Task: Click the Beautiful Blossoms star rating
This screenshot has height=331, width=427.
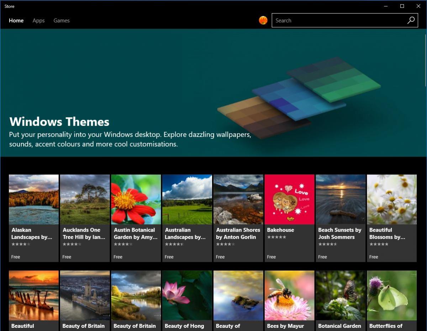Action: coord(379,244)
